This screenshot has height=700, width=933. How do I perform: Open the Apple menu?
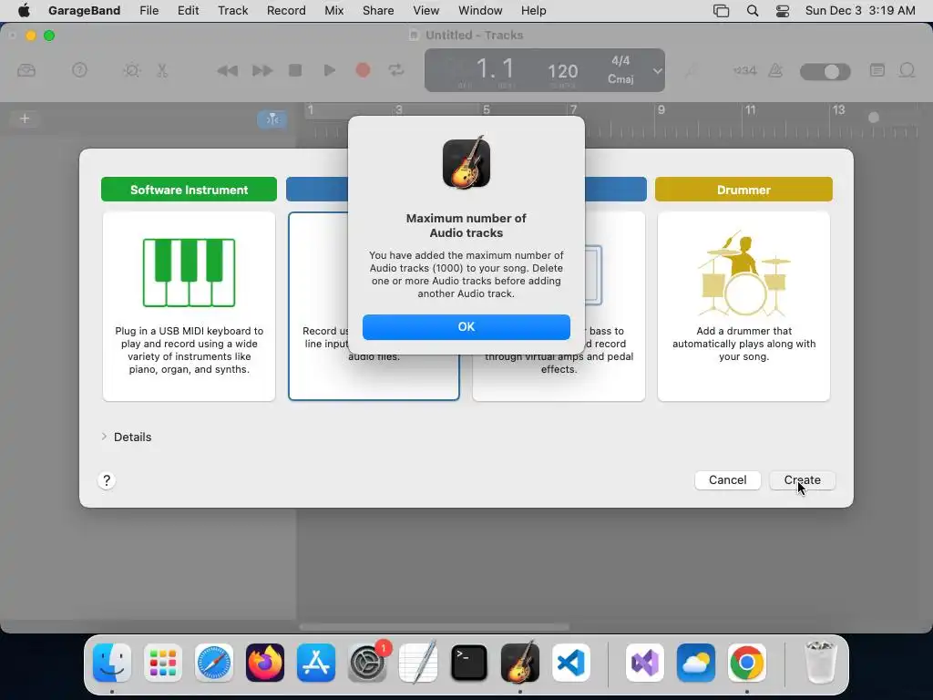pos(24,10)
